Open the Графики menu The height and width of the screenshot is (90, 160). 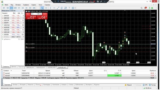(26, 5)
